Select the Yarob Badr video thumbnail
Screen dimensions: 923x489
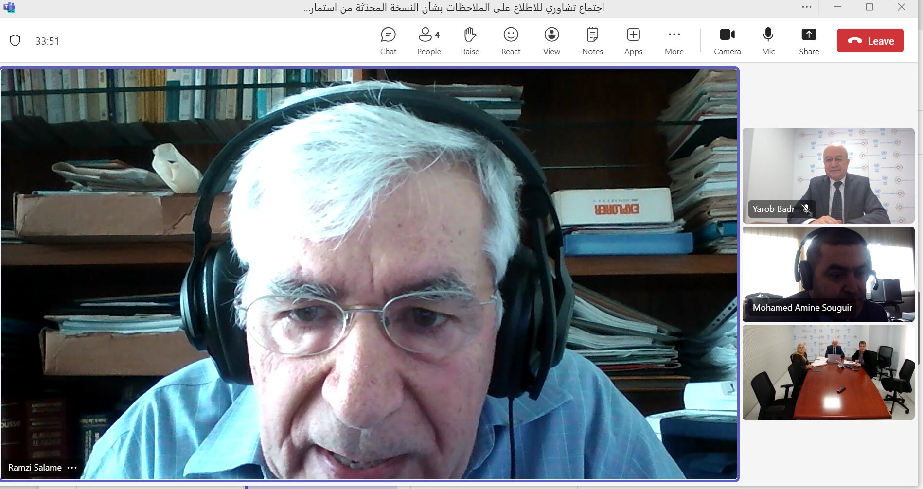828,175
